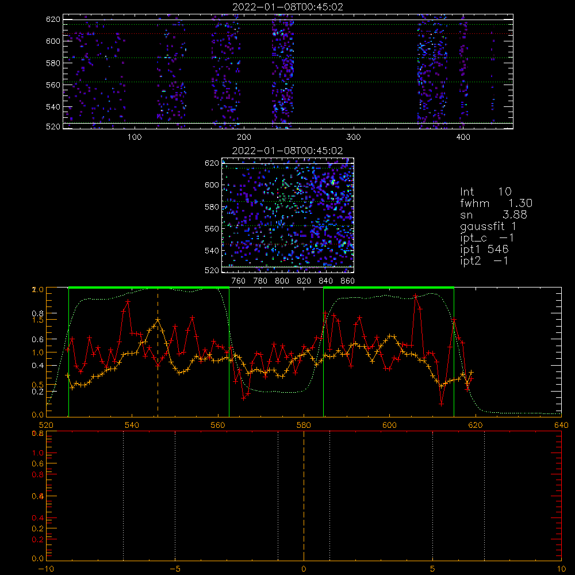The height and width of the screenshot is (575, 575).
Task: Click the tall red peak near 606 in profile plot
Action: (x=416, y=296)
